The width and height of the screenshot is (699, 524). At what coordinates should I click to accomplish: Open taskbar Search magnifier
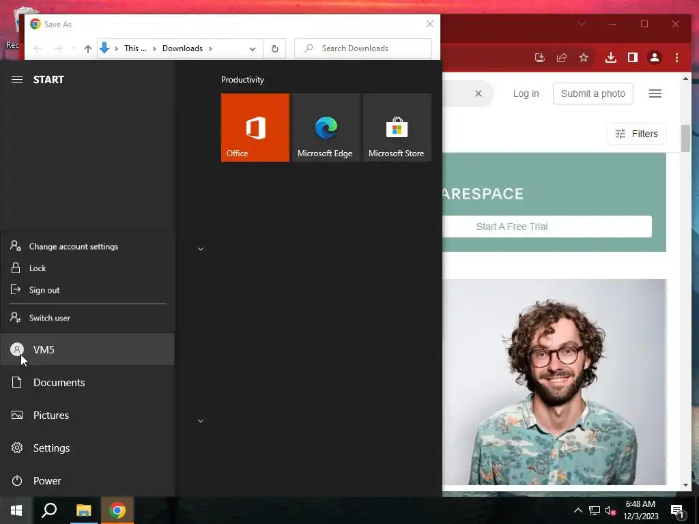pos(49,510)
